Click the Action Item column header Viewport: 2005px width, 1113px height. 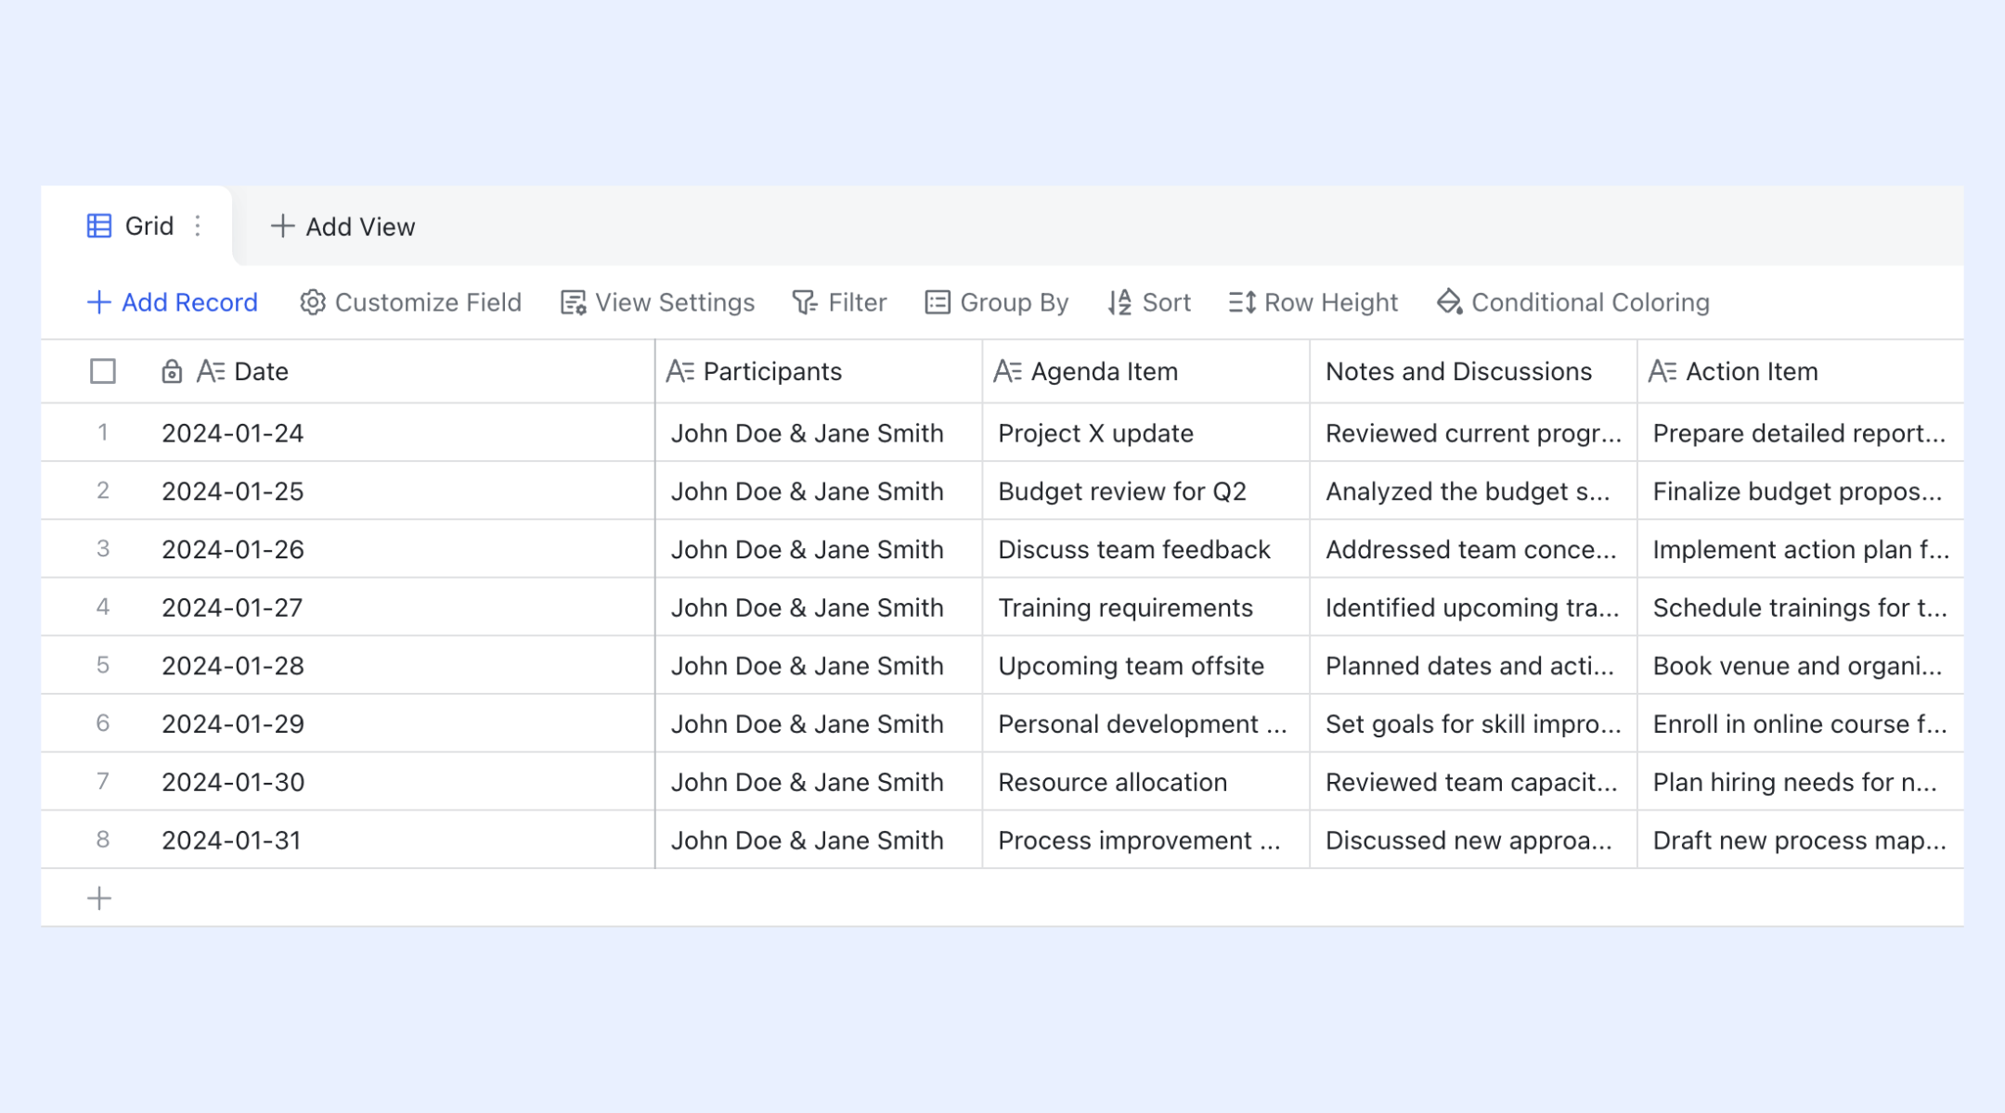(x=1801, y=372)
